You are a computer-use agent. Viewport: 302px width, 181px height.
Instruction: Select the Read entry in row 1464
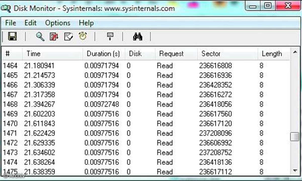165,66
